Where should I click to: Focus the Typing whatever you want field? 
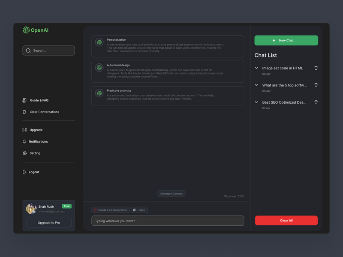(x=168, y=221)
